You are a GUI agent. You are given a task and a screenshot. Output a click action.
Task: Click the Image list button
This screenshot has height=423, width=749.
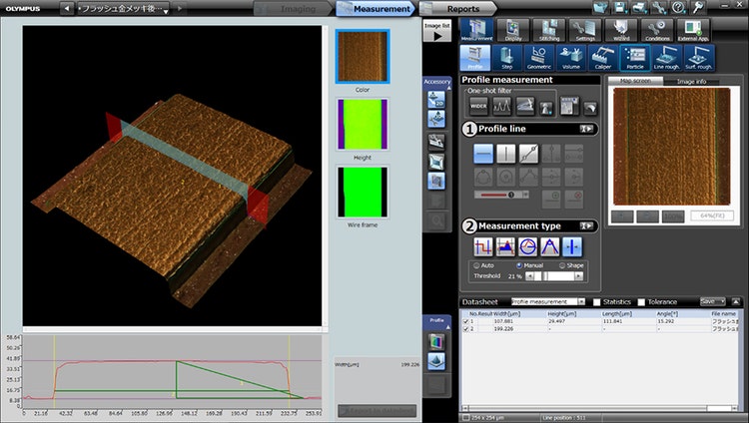pyautogui.click(x=436, y=30)
